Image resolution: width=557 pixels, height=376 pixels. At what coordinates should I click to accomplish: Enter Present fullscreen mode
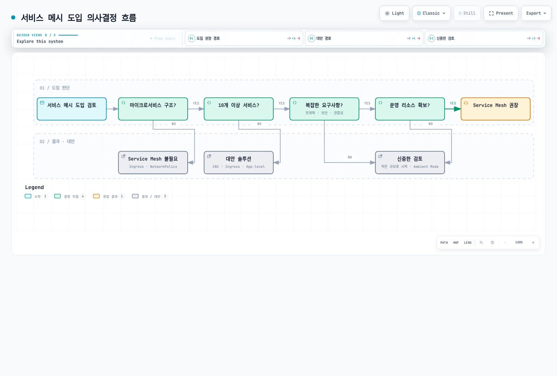coord(501,13)
